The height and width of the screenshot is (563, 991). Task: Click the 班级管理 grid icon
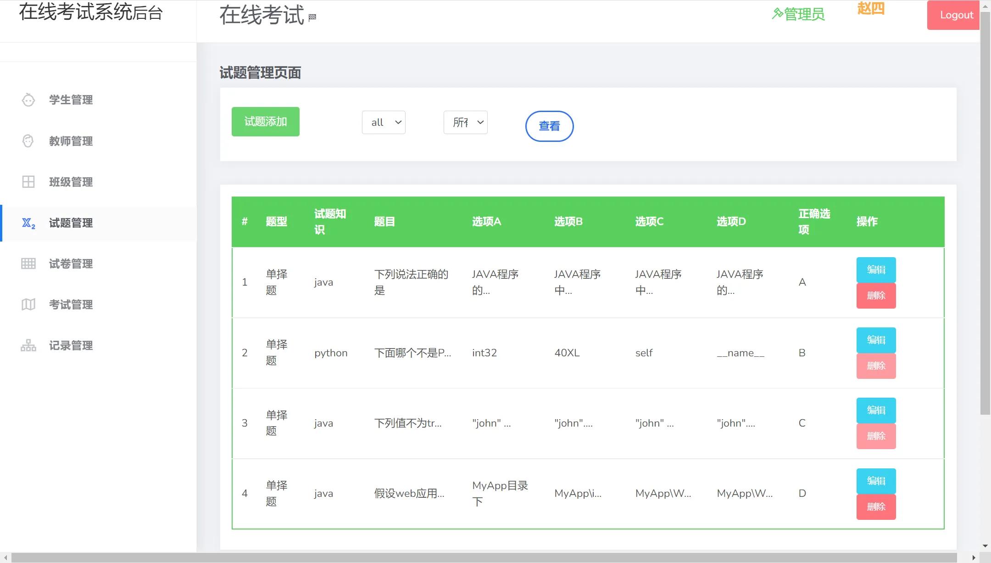coord(28,182)
